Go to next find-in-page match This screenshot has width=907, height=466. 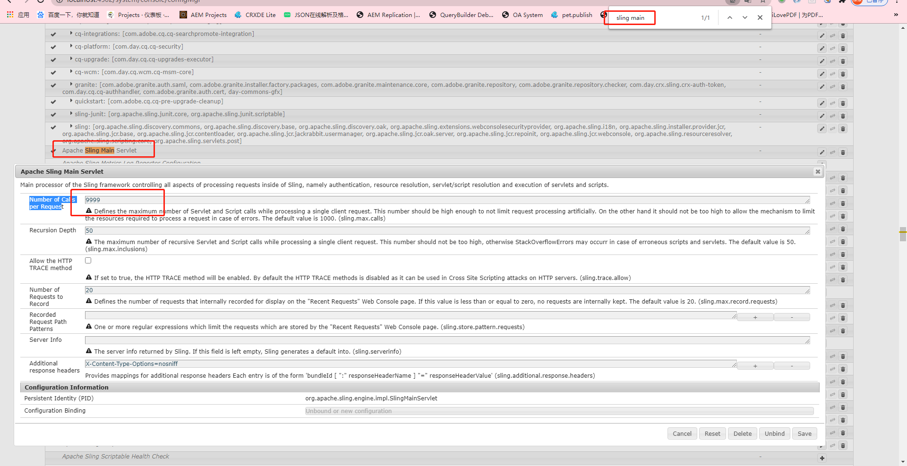pos(745,17)
